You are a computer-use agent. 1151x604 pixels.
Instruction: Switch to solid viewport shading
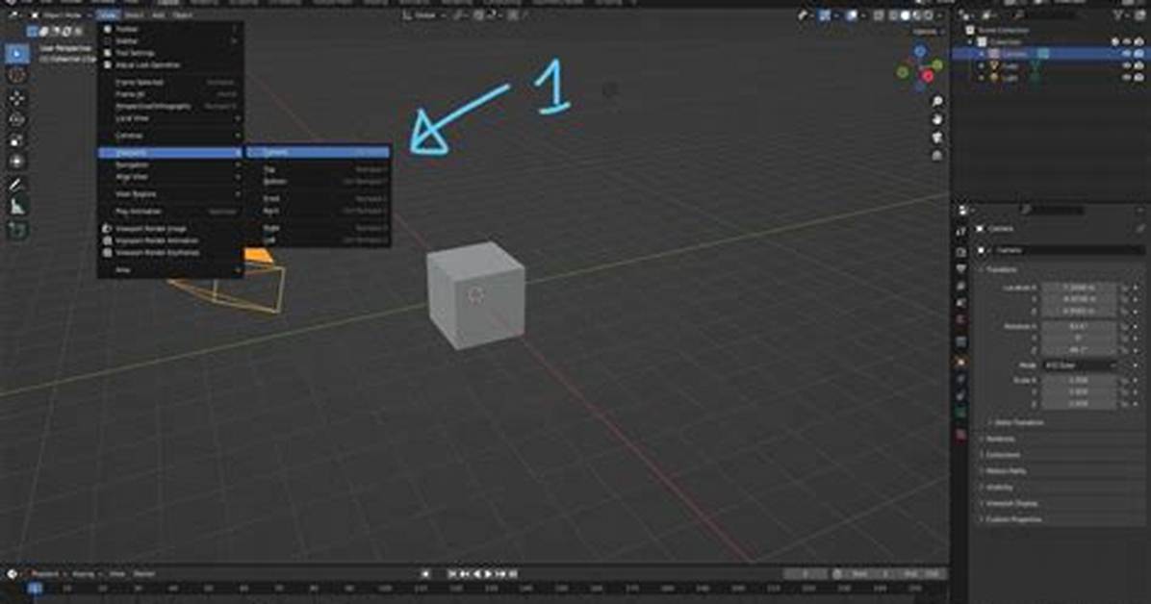pyautogui.click(x=905, y=15)
